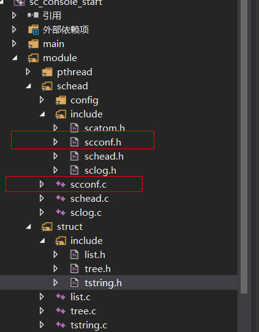Click the config filter folder icon

click(61, 100)
